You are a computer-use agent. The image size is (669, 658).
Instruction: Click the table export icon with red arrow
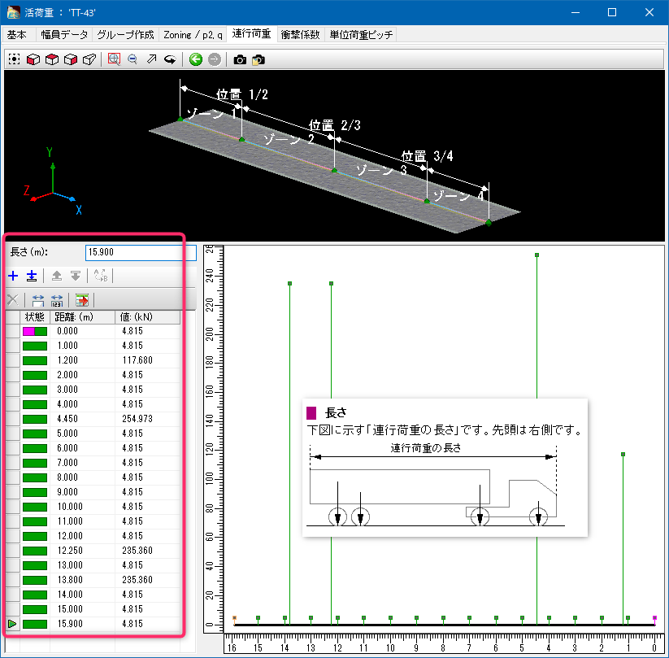pyautogui.click(x=82, y=300)
